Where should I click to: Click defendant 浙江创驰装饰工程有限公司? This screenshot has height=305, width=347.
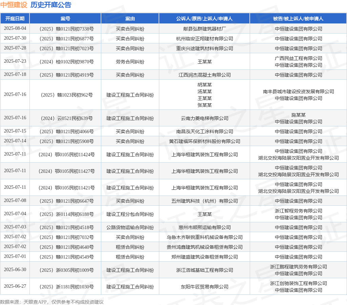coord(298,284)
